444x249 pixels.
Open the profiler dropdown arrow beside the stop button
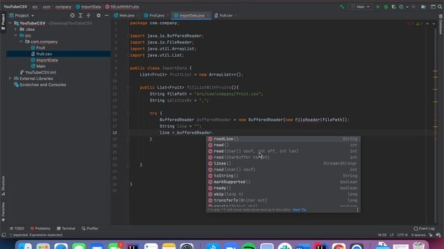(x=407, y=7)
